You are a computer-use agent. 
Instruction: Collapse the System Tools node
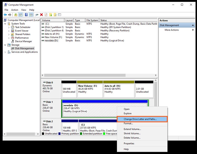point(5,24)
